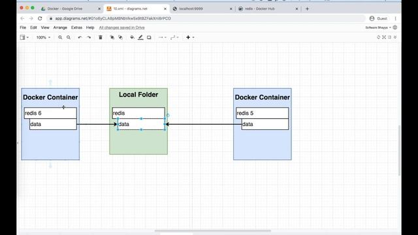Go back in browser history
The height and width of the screenshot is (235, 418).
click(22, 18)
